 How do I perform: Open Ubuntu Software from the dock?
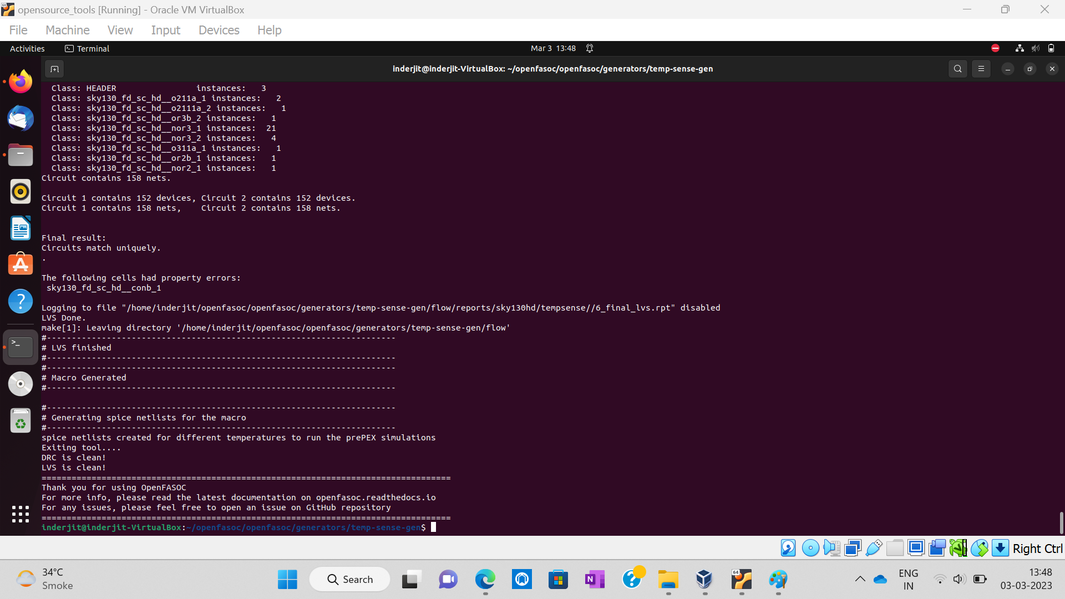21,265
